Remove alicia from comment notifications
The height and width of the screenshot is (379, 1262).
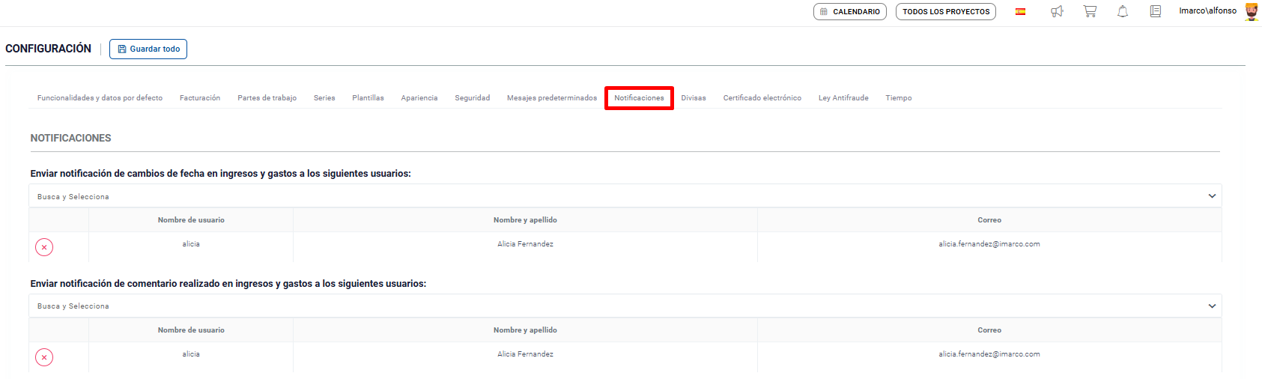tap(44, 357)
